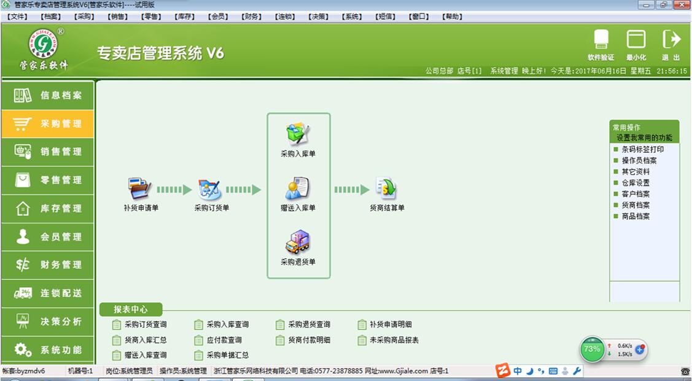Open the 采购订货单 purchase order icon

[x=209, y=190]
